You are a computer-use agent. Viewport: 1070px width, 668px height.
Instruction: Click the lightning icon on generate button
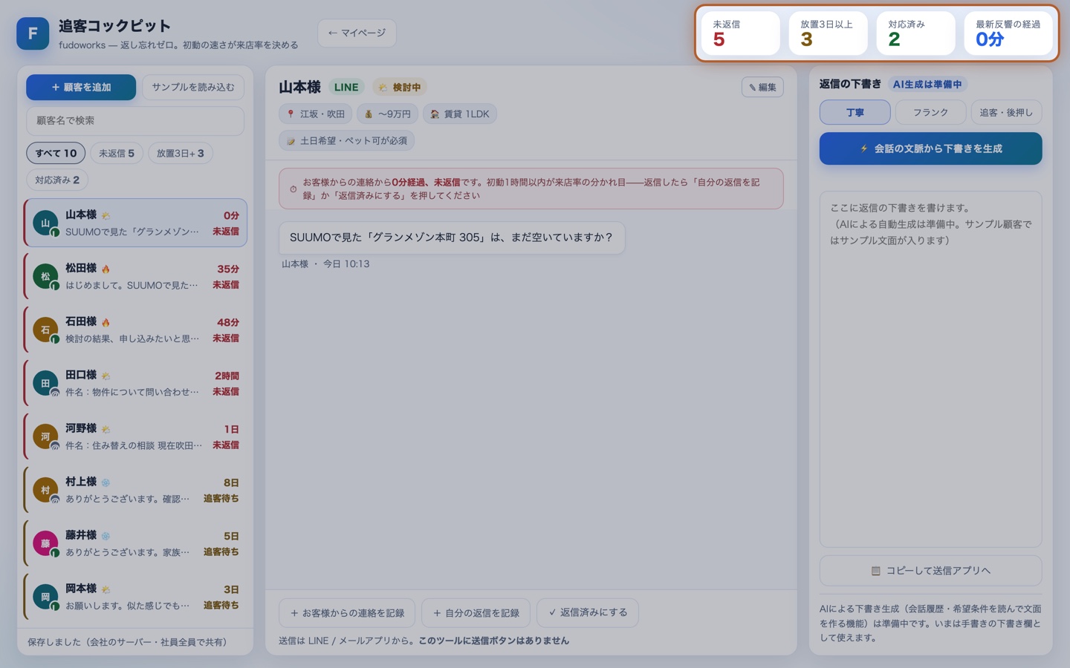[x=863, y=148]
